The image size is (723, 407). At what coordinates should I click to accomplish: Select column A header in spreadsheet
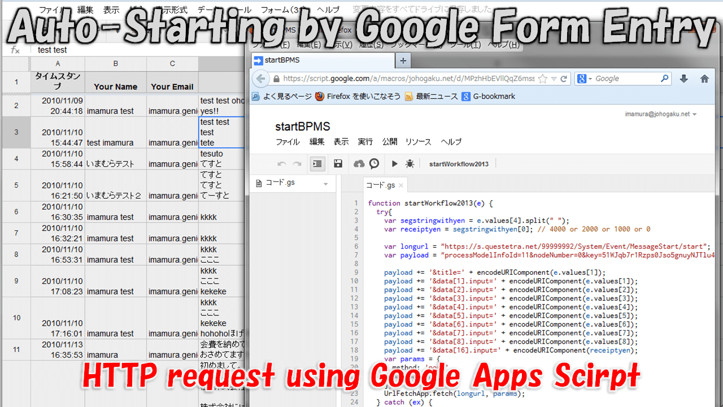click(58, 64)
